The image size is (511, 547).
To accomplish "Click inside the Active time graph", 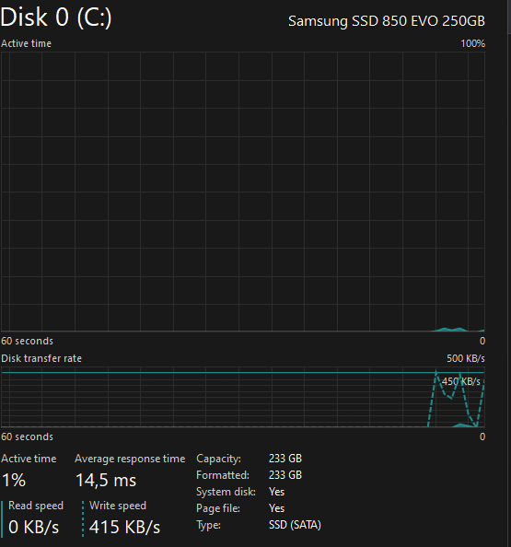I will click(x=243, y=192).
